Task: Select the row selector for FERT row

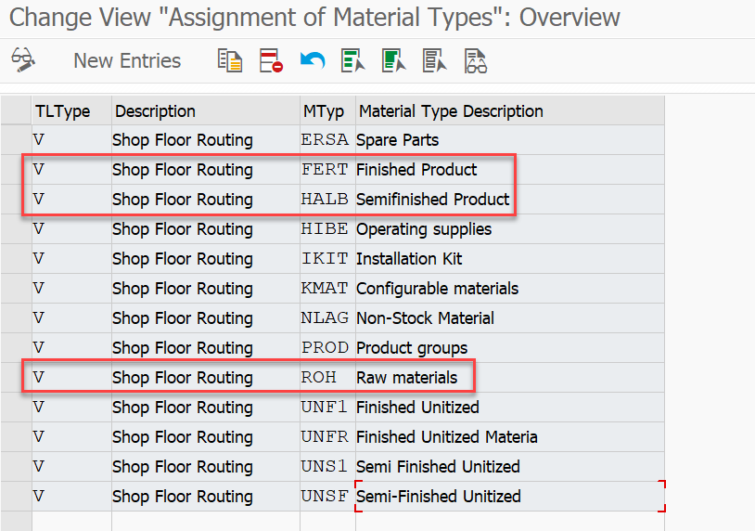Action: 17,170
